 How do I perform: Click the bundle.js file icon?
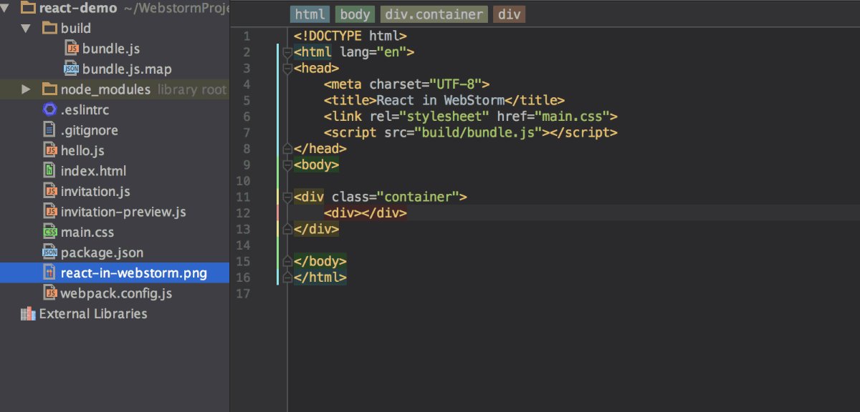71,49
